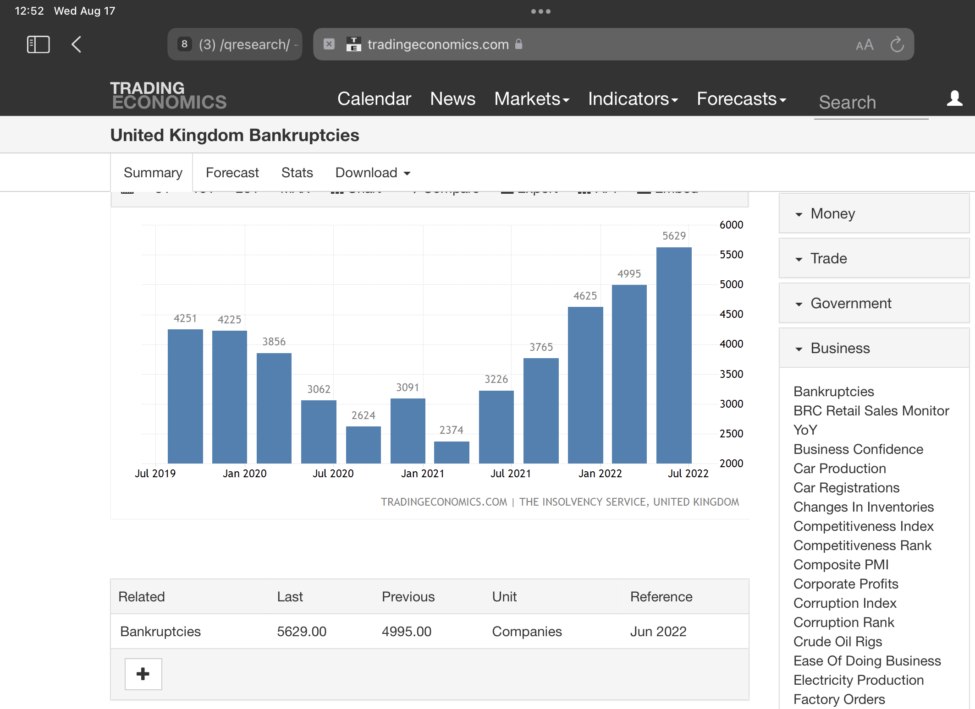Viewport: 975px width, 709px height.
Task: Expand the Money sidebar section
Action: point(874,213)
